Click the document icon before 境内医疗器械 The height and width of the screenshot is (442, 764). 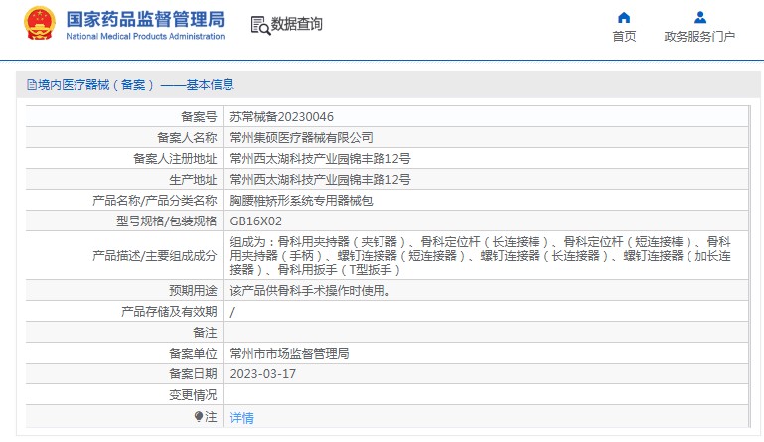pos(32,85)
